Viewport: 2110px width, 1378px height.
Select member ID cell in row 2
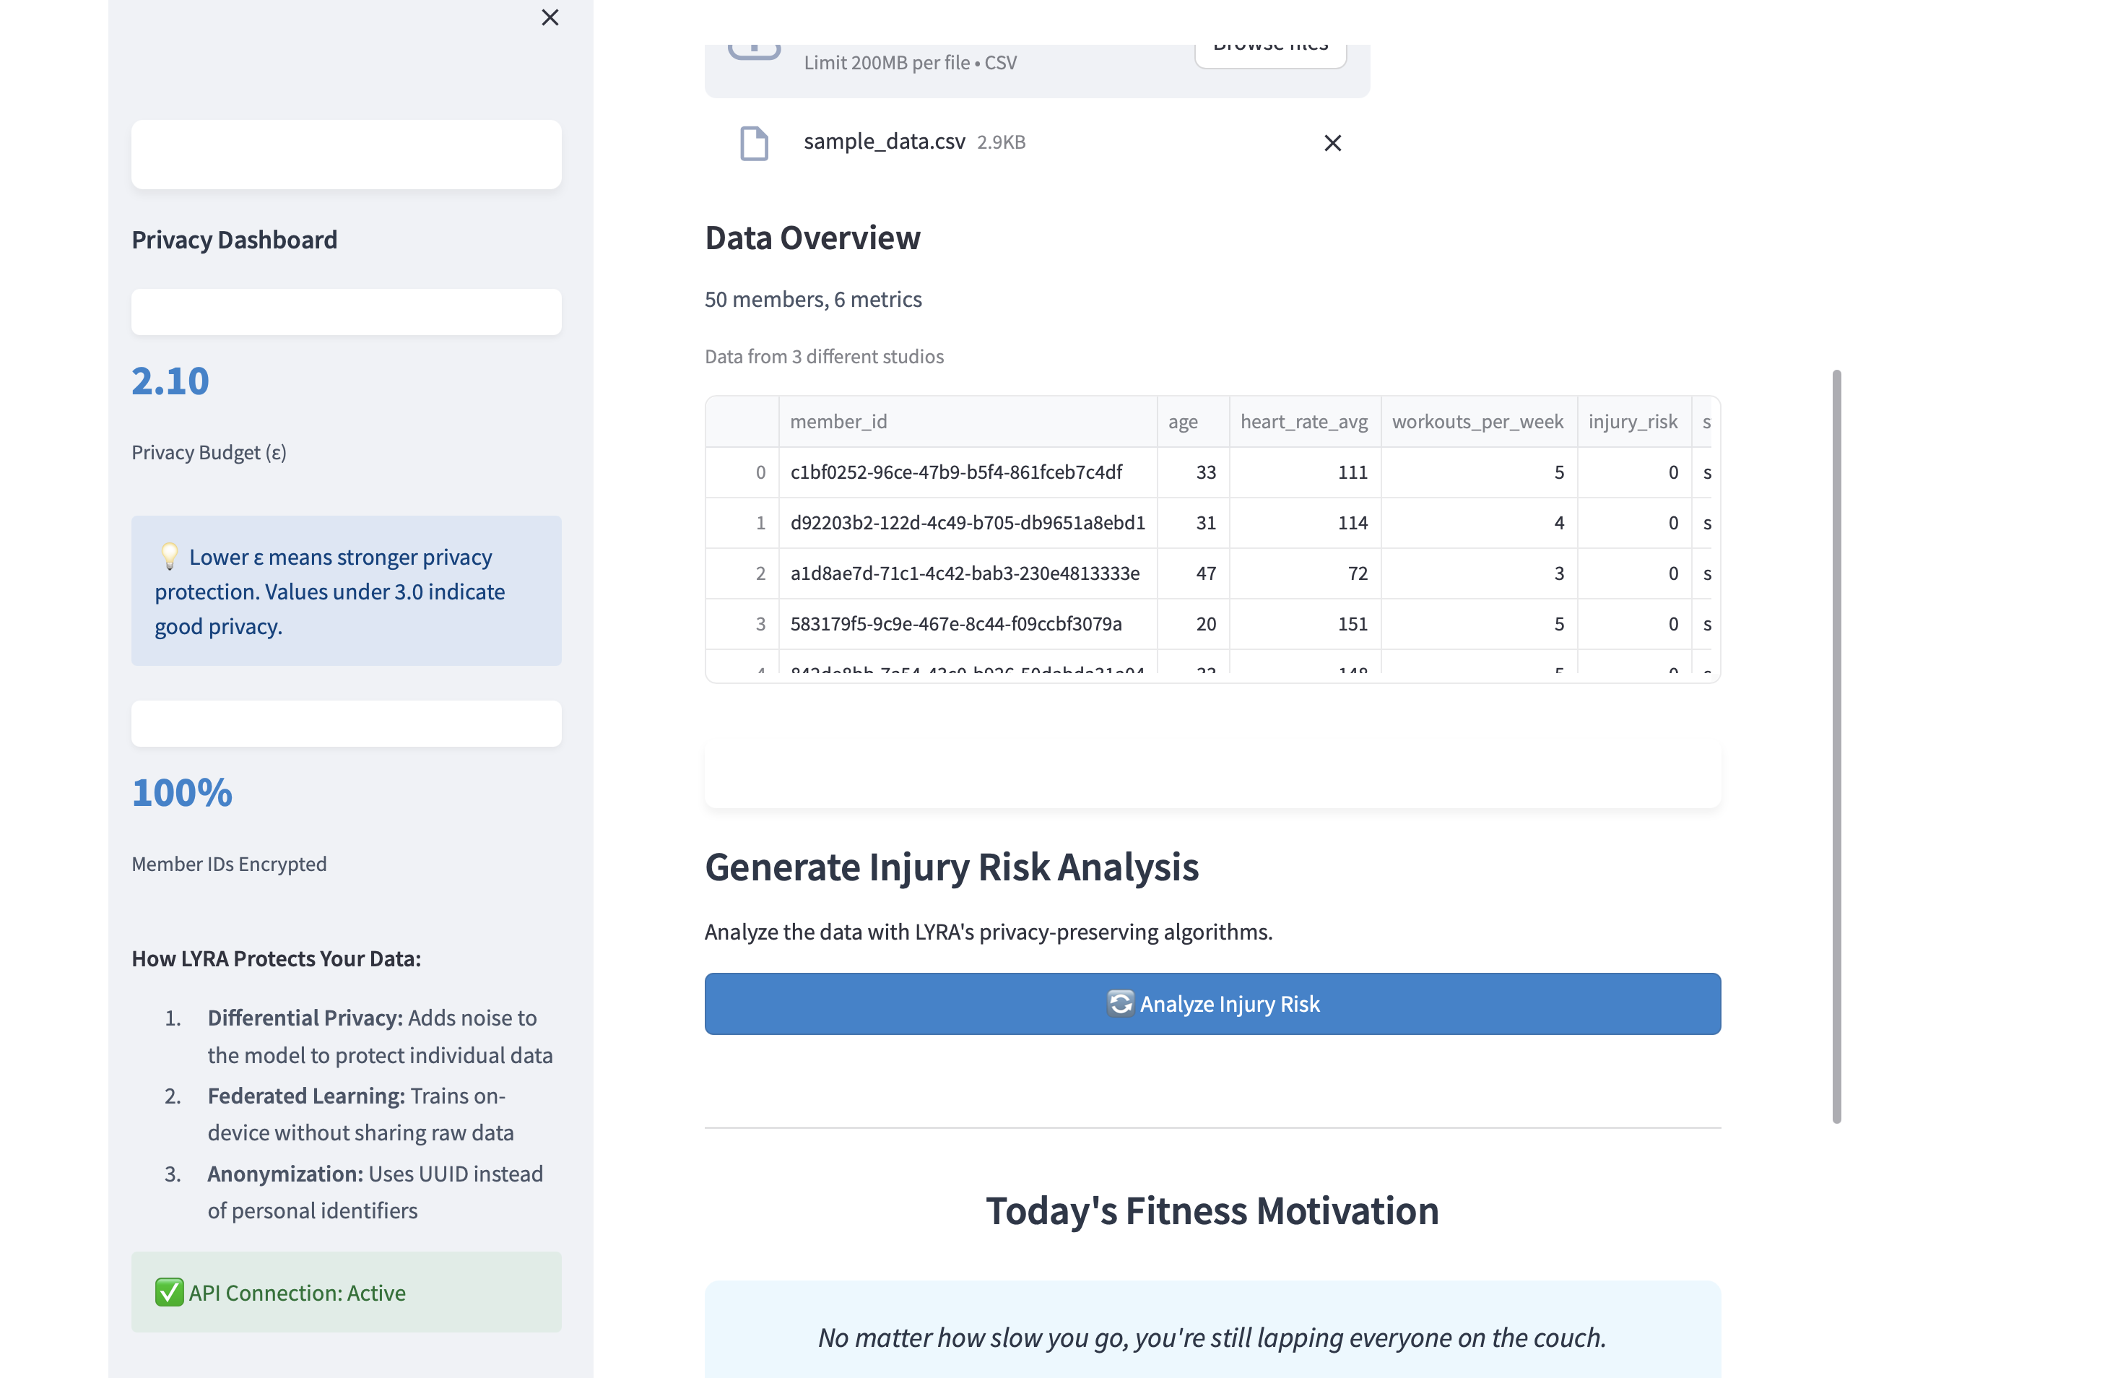click(965, 573)
